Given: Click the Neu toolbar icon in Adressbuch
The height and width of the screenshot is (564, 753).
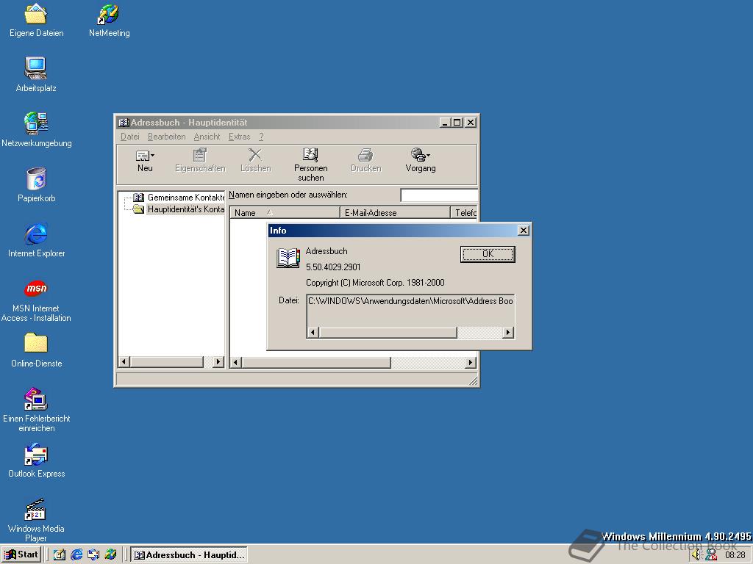Looking at the screenshot, I should (145, 161).
